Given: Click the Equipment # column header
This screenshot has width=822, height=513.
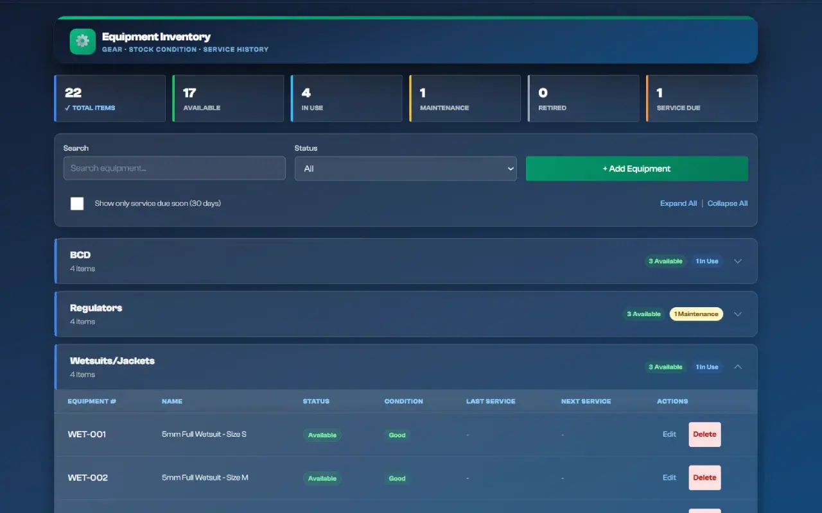Looking at the screenshot, I should 92,401.
